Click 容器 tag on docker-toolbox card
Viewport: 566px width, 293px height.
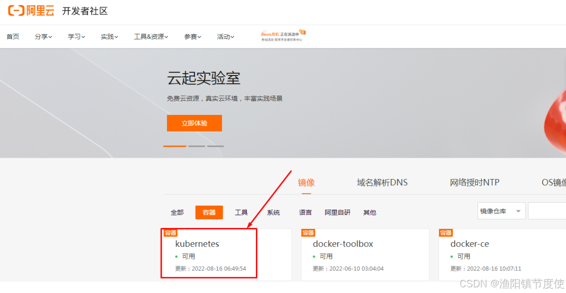tap(308, 233)
